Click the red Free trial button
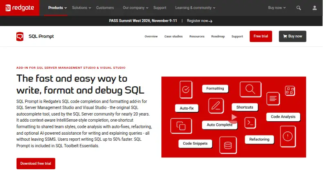Image resolution: width=326 pixels, height=179 pixels. click(261, 36)
